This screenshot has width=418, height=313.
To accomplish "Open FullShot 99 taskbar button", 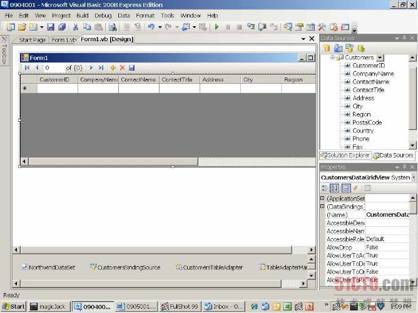I will [x=180, y=307].
